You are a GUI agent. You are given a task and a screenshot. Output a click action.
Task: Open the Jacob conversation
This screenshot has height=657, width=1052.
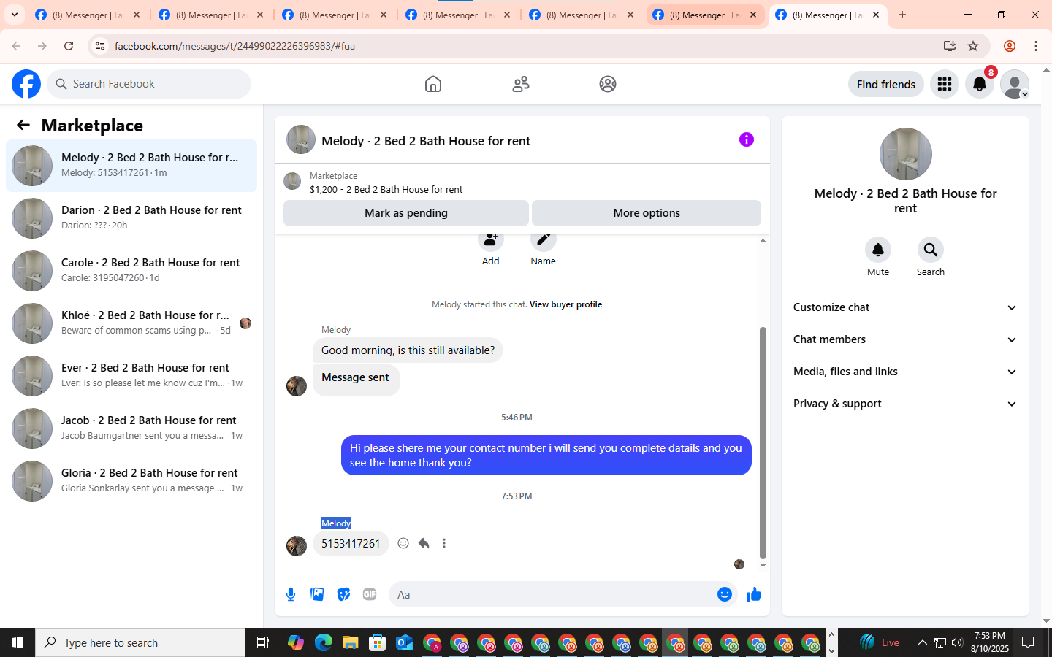pyautogui.click(x=131, y=429)
